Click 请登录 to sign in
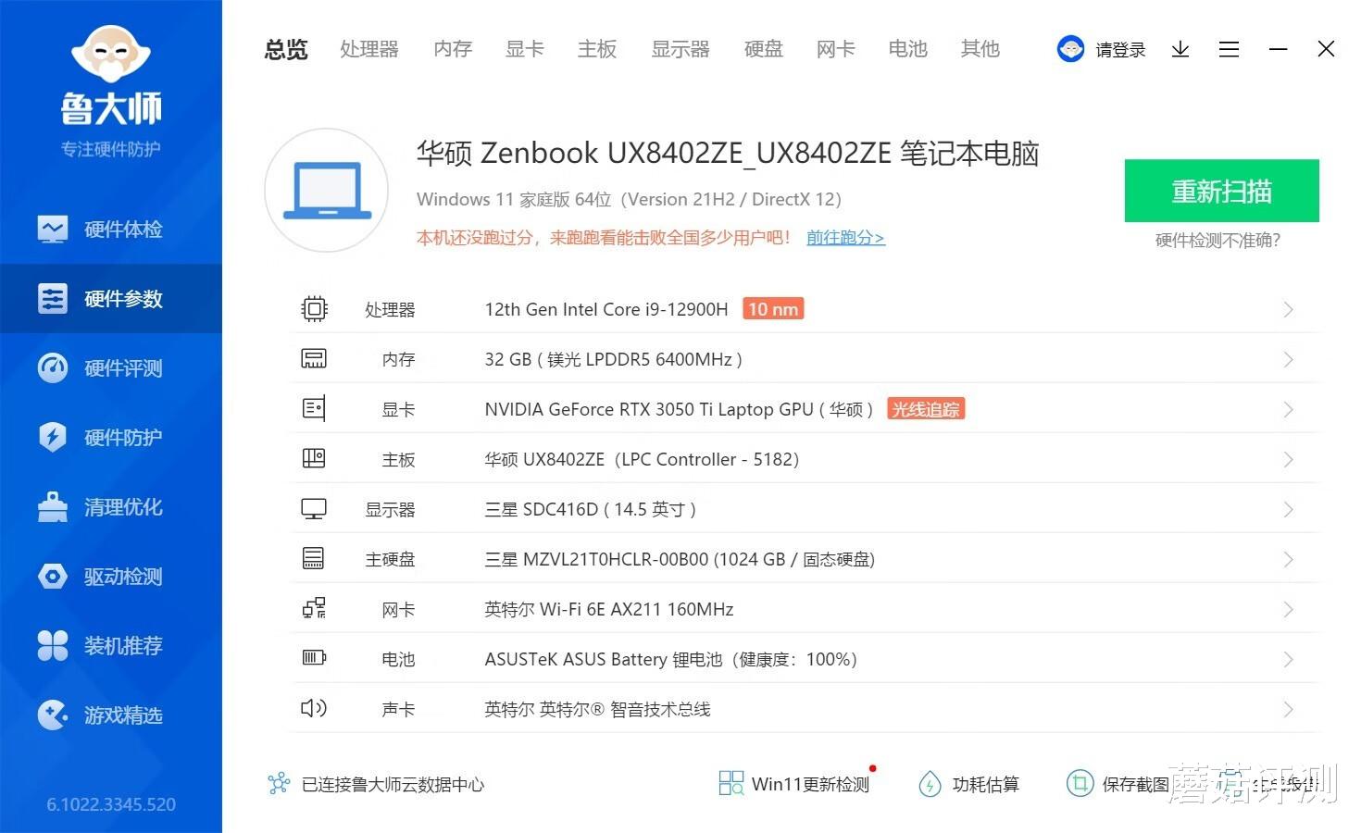Image resolution: width=1361 pixels, height=833 pixels. click(1119, 49)
